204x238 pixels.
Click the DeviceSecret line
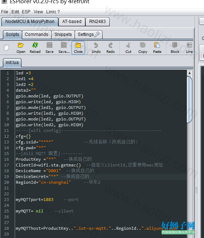[37, 177]
